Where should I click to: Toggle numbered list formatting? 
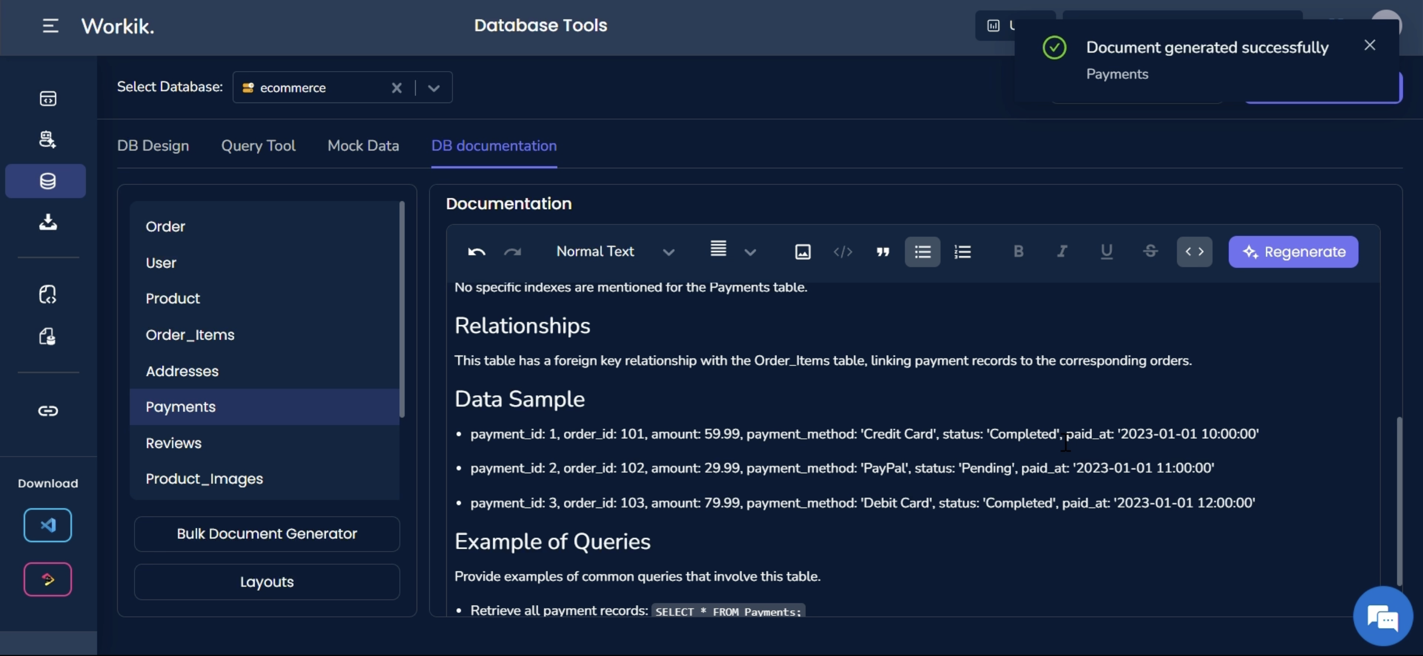click(x=962, y=252)
